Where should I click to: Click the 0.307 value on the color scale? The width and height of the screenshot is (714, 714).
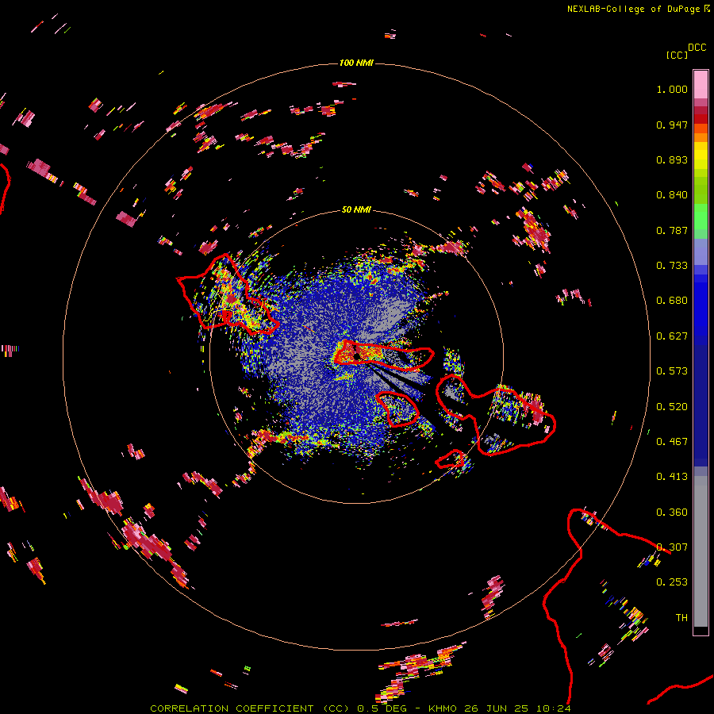[672, 547]
